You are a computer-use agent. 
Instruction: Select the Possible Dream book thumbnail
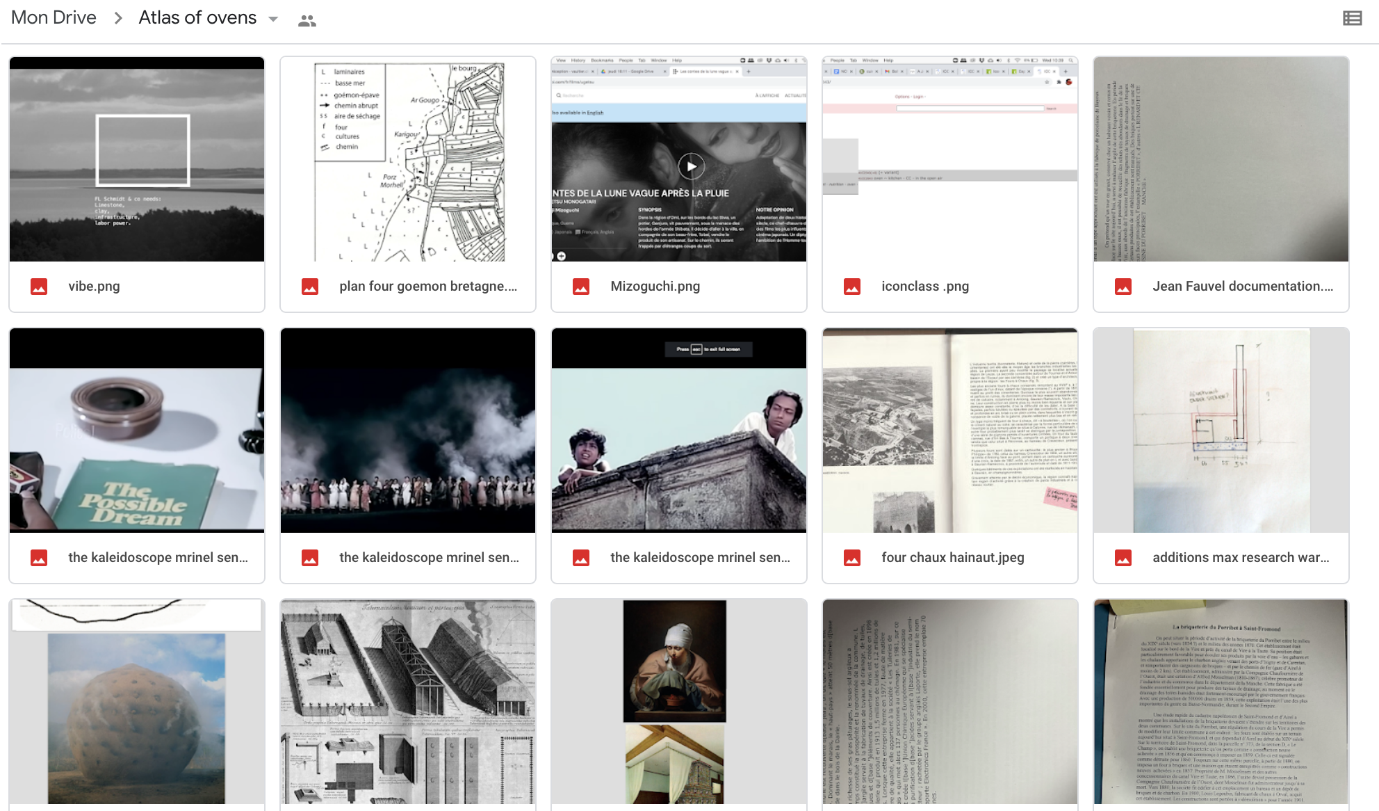[137, 431]
